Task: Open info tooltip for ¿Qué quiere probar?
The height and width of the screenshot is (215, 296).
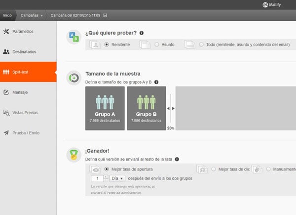Action: click(142, 33)
